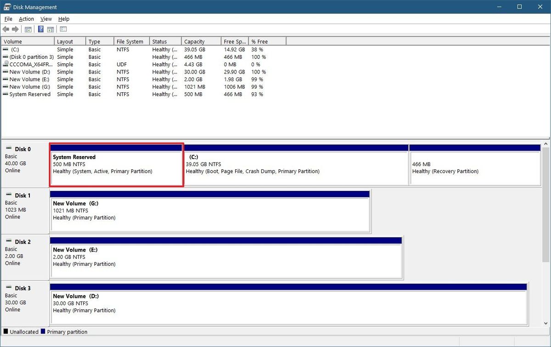Open the File menu

pyautogui.click(x=8, y=19)
